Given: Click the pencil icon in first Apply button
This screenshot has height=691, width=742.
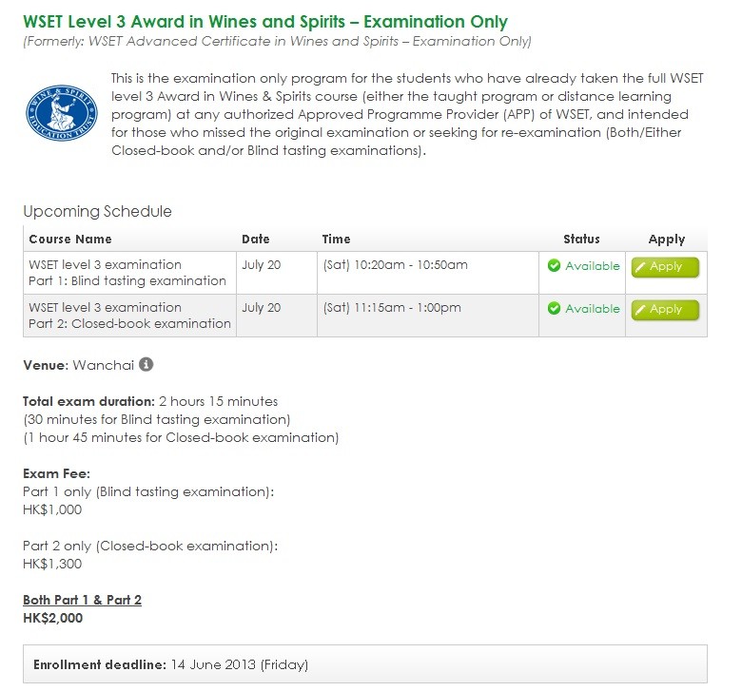Looking at the screenshot, I should pos(640,267).
